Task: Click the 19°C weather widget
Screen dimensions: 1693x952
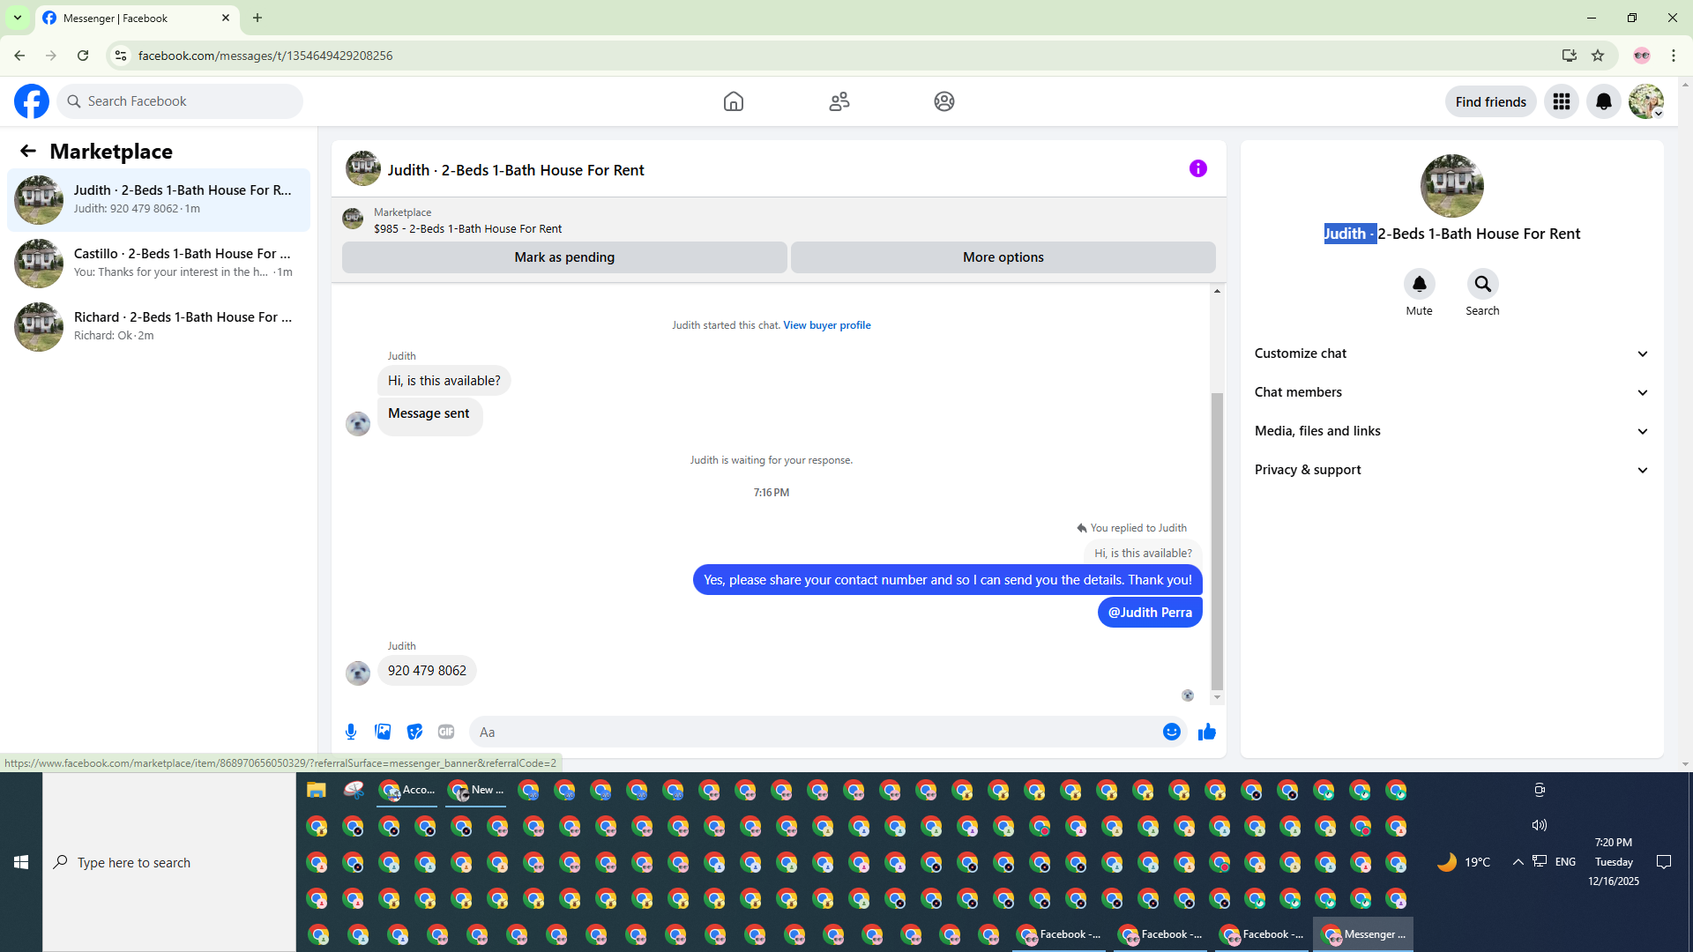Action: tap(1464, 862)
